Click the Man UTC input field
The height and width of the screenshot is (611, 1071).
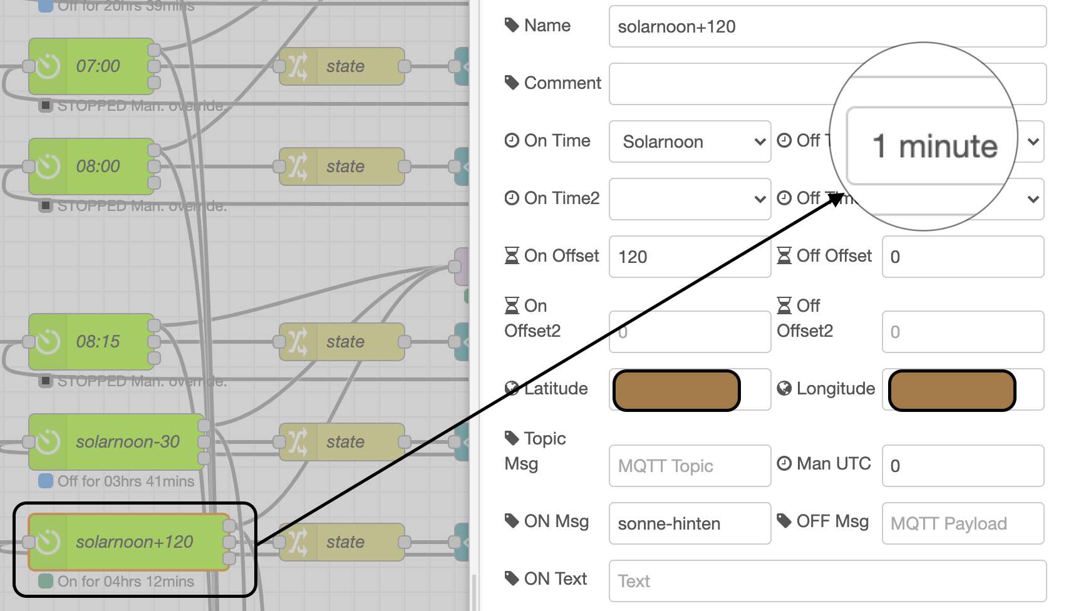pos(962,466)
